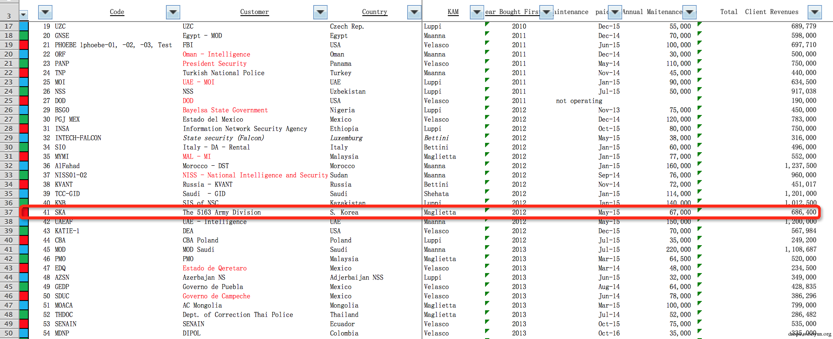Select the 'S. Korea' country cell

[344, 212]
